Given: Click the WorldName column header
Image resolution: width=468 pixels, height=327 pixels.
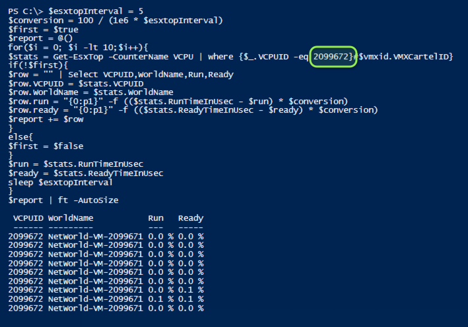Looking at the screenshot, I should click(x=71, y=218).
